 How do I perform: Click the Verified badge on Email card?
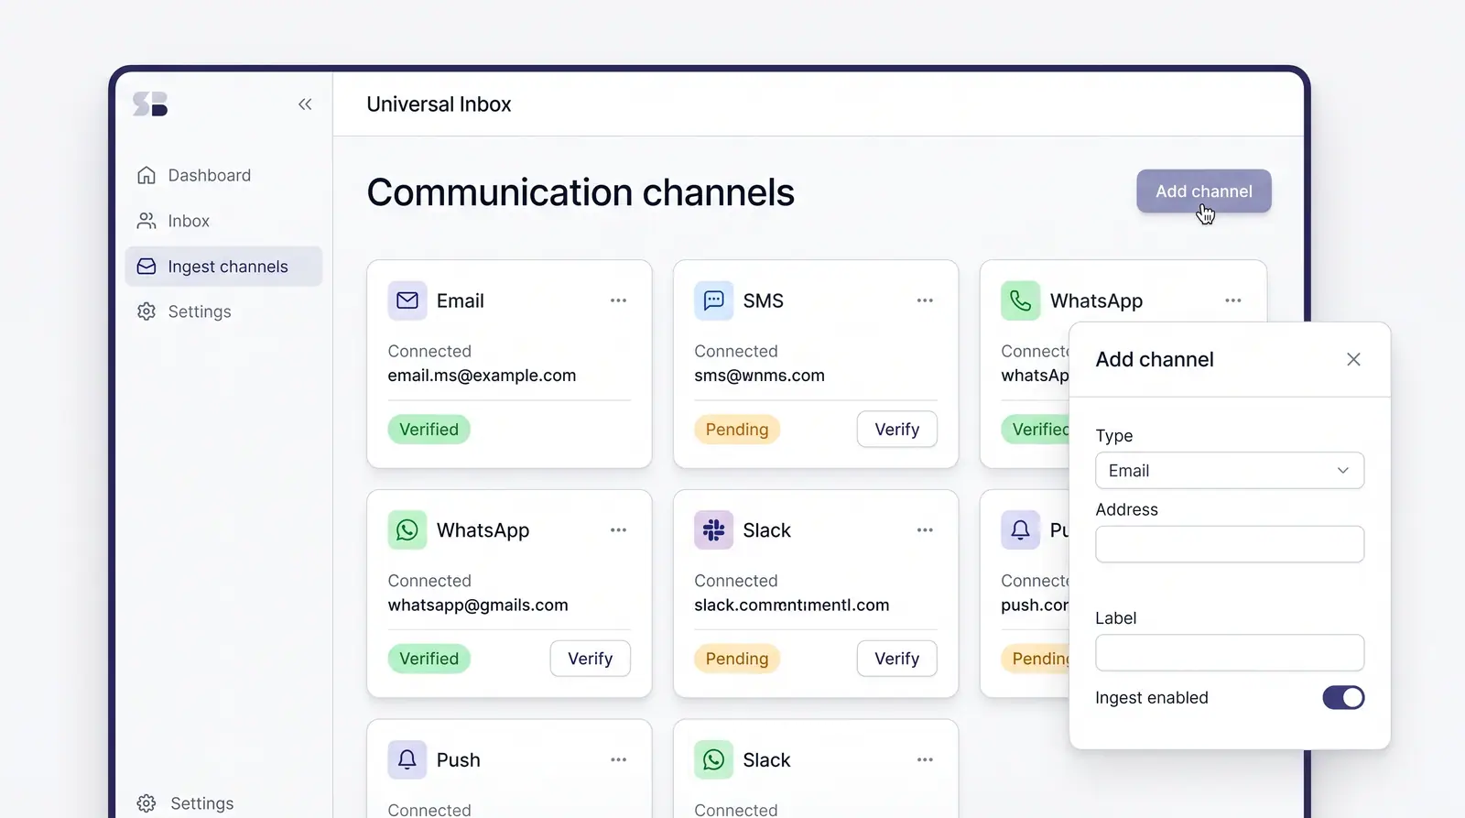[429, 430]
